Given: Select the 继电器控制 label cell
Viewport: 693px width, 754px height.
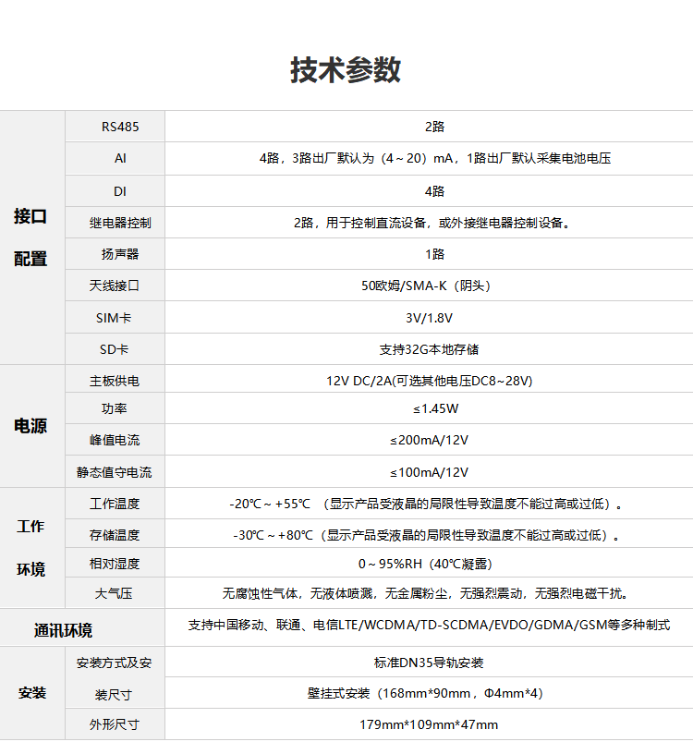Looking at the screenshot, I should pyautogui.click(x=120, y=223).
